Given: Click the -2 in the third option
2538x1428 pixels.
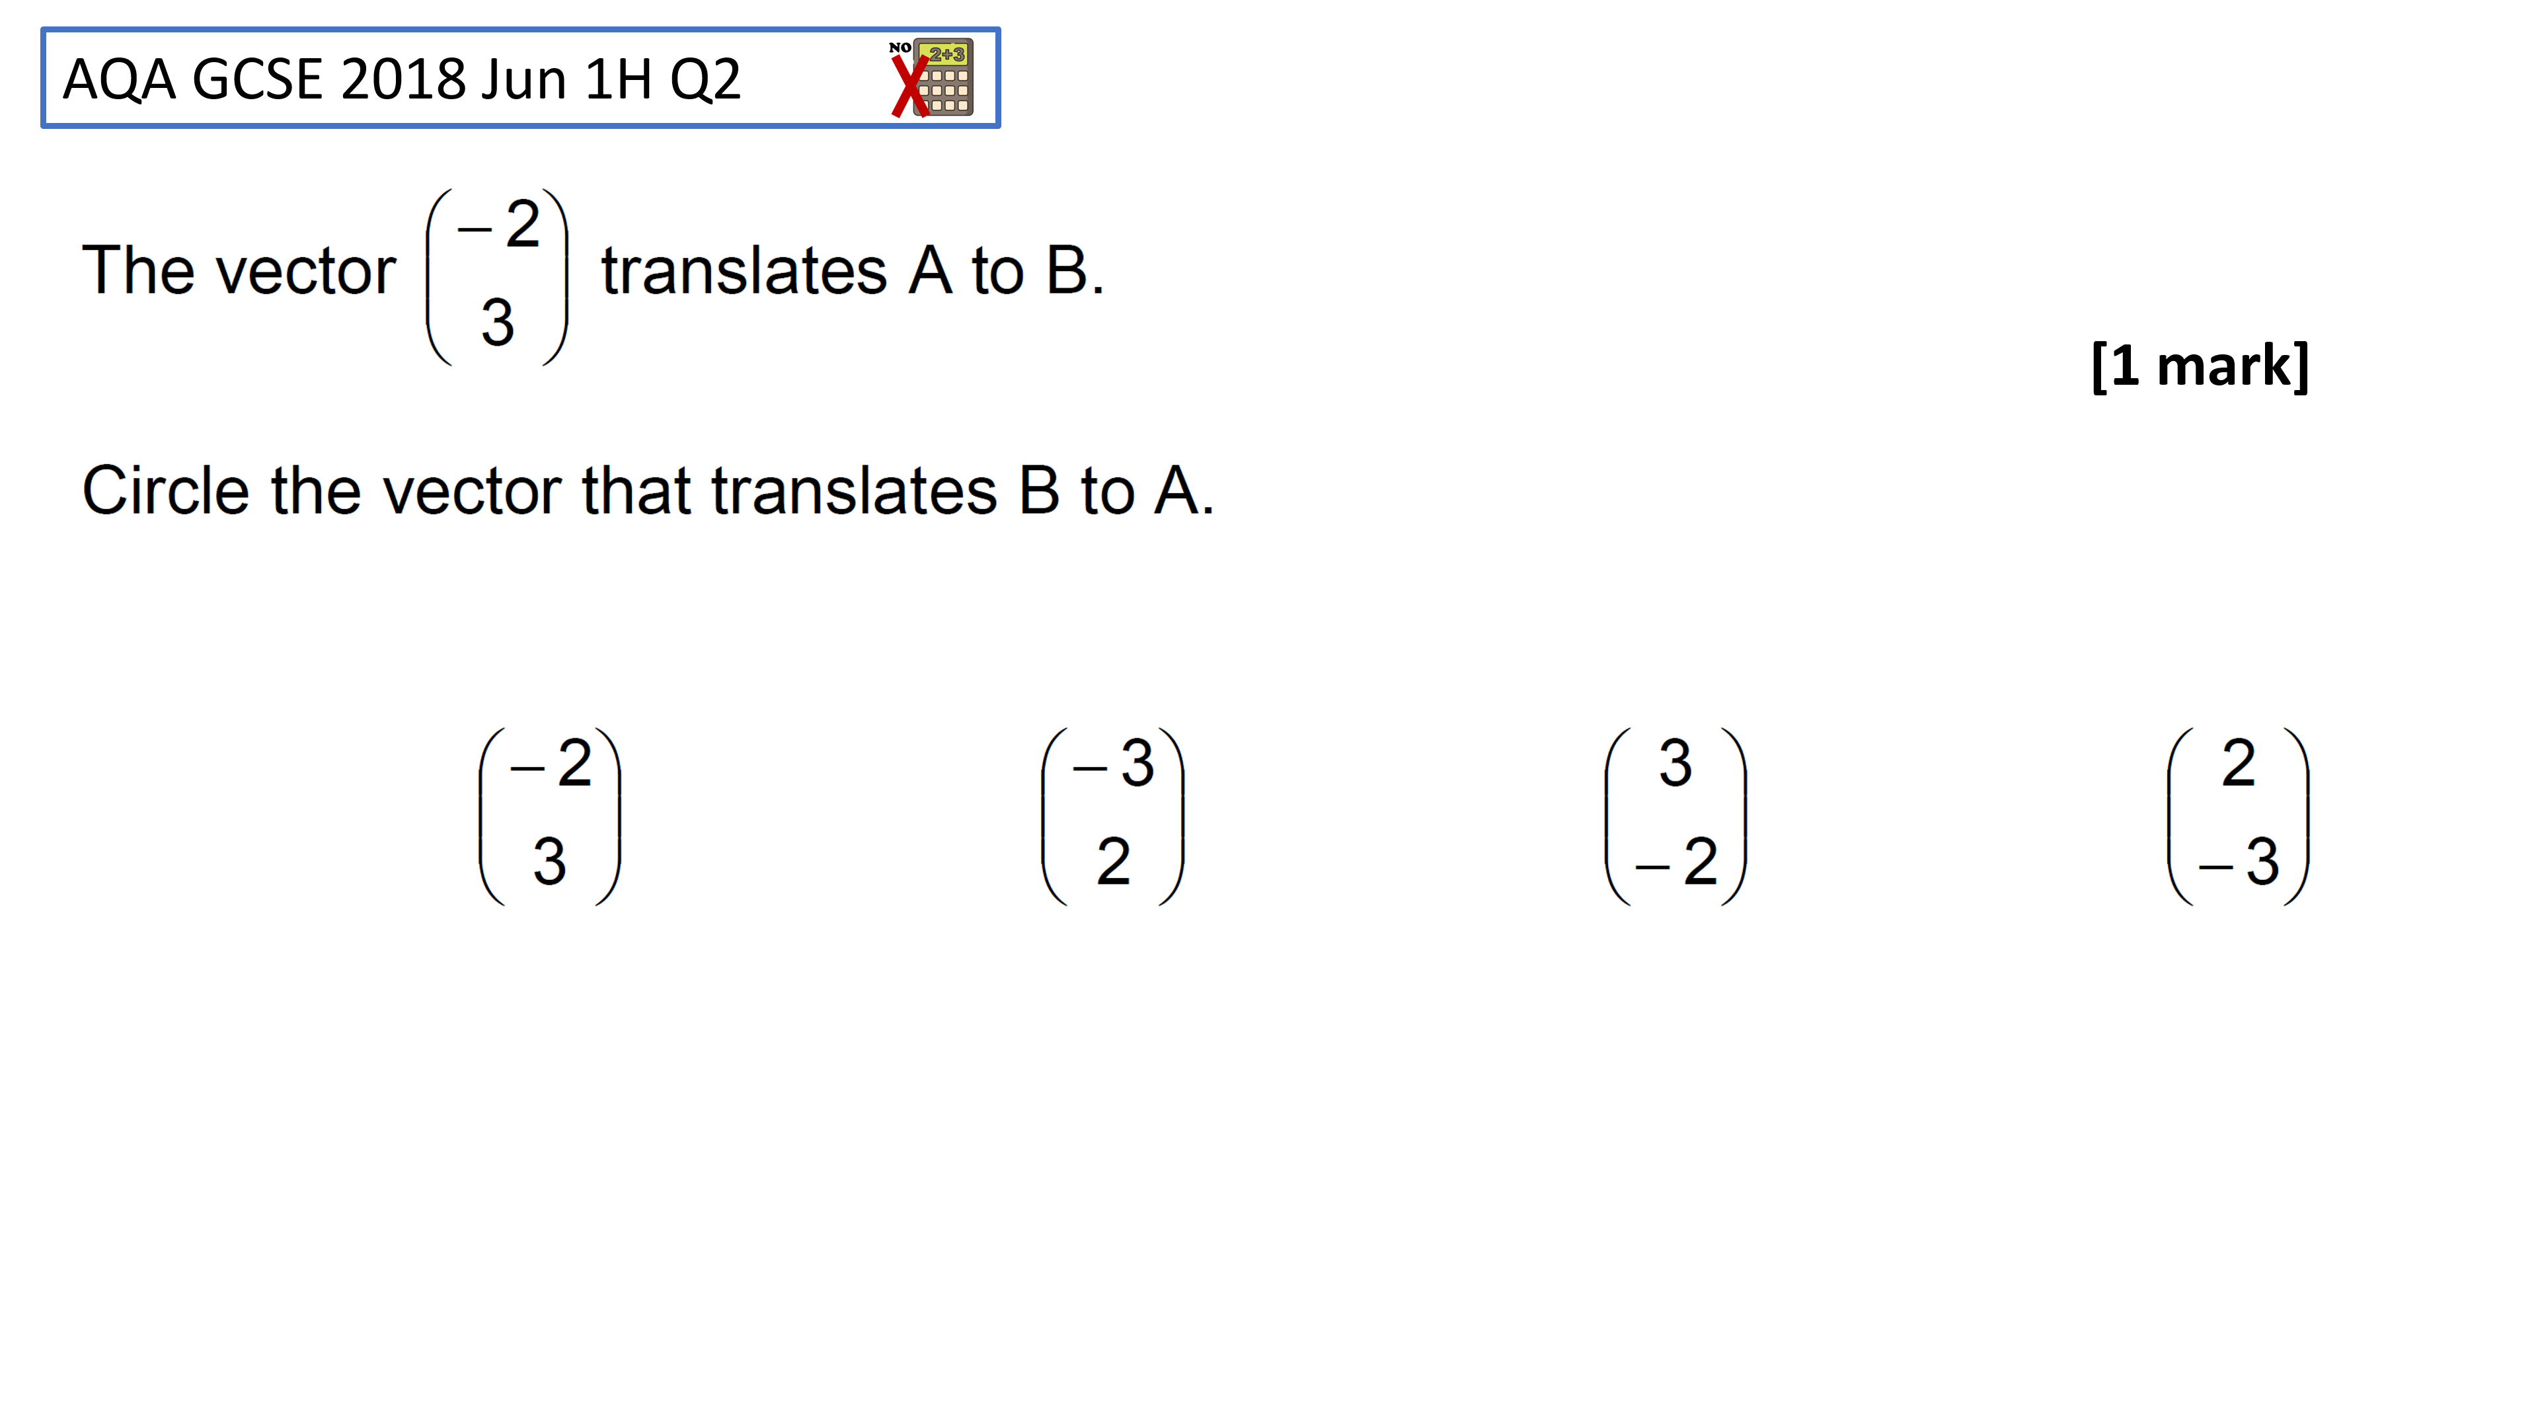Looking at the screenshot, I should (1677, 861).
